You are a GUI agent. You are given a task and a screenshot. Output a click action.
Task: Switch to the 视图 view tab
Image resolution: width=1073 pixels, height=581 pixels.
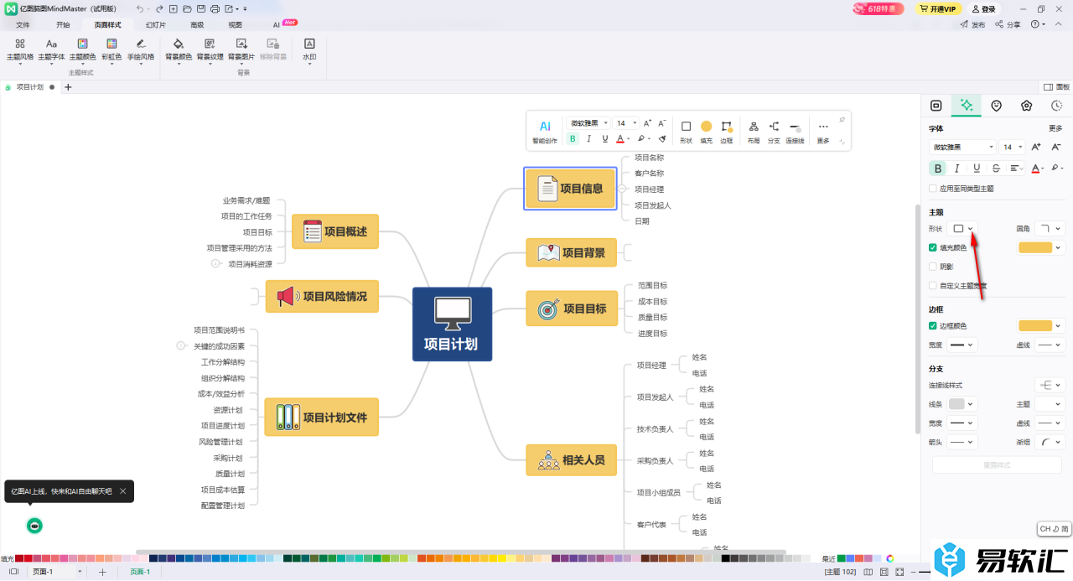coord(236,25)
